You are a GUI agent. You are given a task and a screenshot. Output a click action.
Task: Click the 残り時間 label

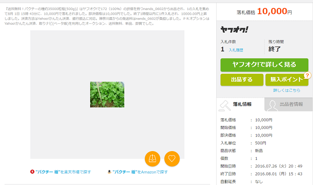click(276, 41)
